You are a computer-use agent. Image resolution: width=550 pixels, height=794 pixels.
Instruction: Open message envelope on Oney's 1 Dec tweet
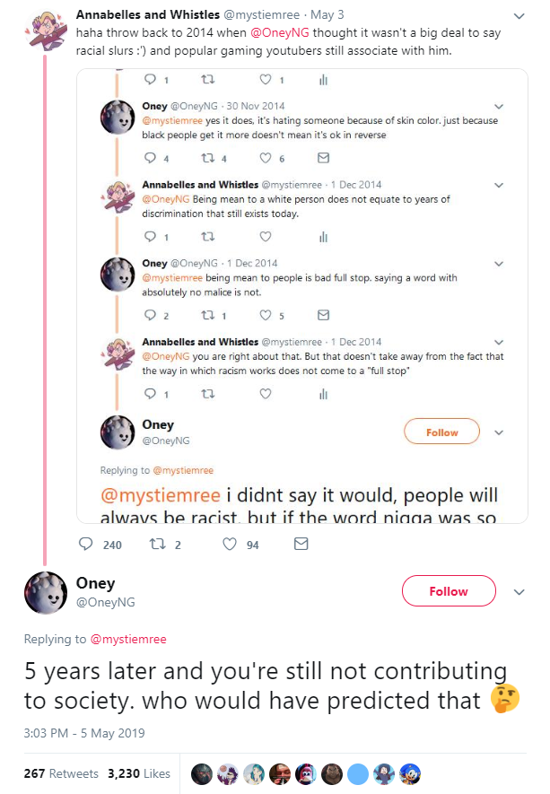pyautogui.click(x=323, y=315)
